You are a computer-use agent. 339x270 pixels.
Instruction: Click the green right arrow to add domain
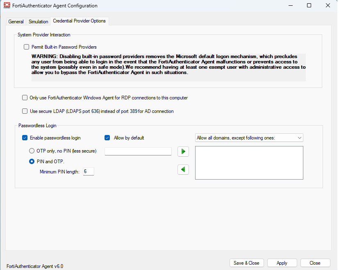183,151
